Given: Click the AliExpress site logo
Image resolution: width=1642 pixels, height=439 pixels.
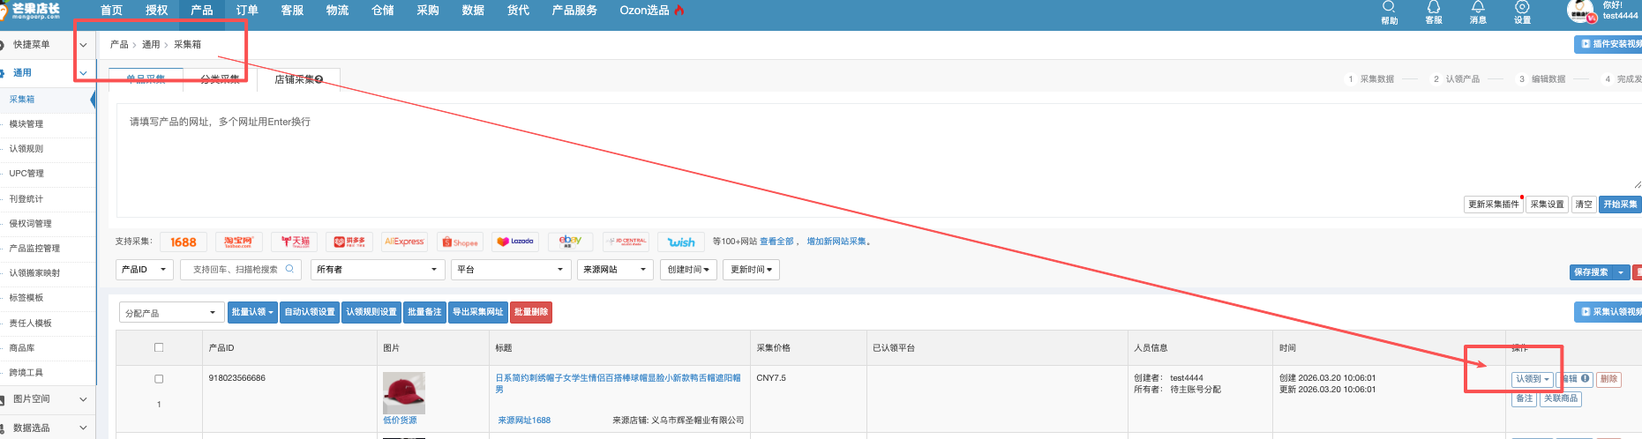Looking at the screenshot, I should point(404,242).
